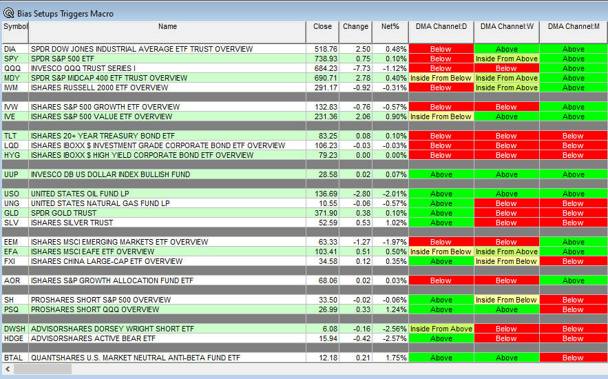Screen dimensions: 608x379
Task: Select the IVE symbol cell
Action: pyautogui.click(x=15, y=116)
